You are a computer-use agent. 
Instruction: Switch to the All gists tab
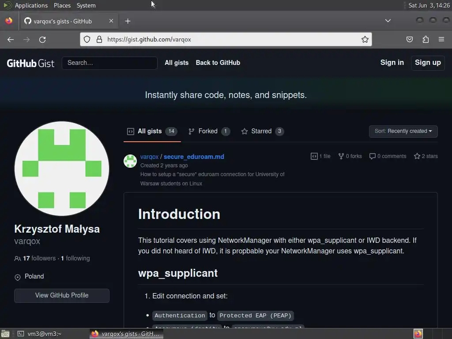pos(152,132)
